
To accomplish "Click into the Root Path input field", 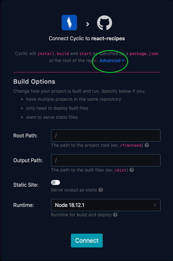I will point(106,135).
